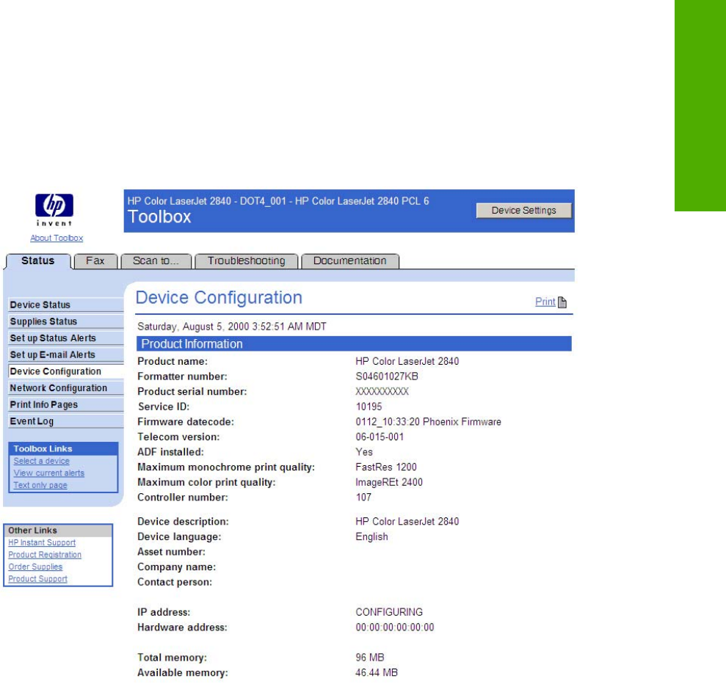Screen dimensions: 726x695
Task: Click hardware address 00:00:00:00:00:00
Action: point(395,627)
